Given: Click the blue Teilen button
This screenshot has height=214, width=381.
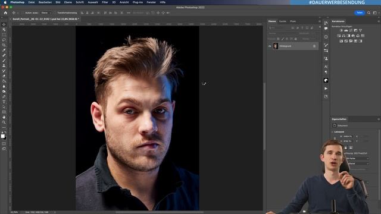Looking at the screenshot, I should [360, 13].
